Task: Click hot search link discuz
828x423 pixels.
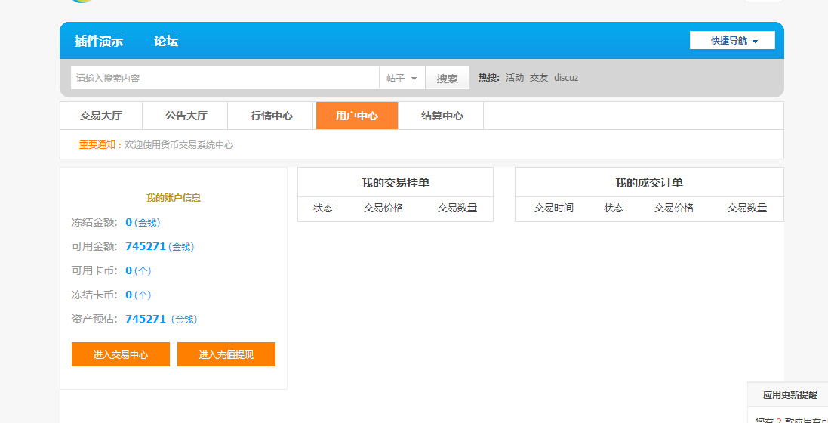Action: pos(566,78)
